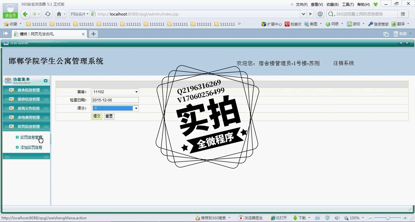Click the 我喜欢 toolbar icon
This screenshot has height=222, width=415.
pos(293,24)
